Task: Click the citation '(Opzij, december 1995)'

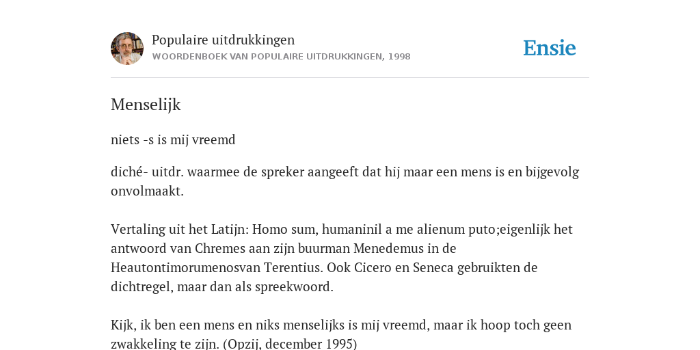Action: click(290, 345)
